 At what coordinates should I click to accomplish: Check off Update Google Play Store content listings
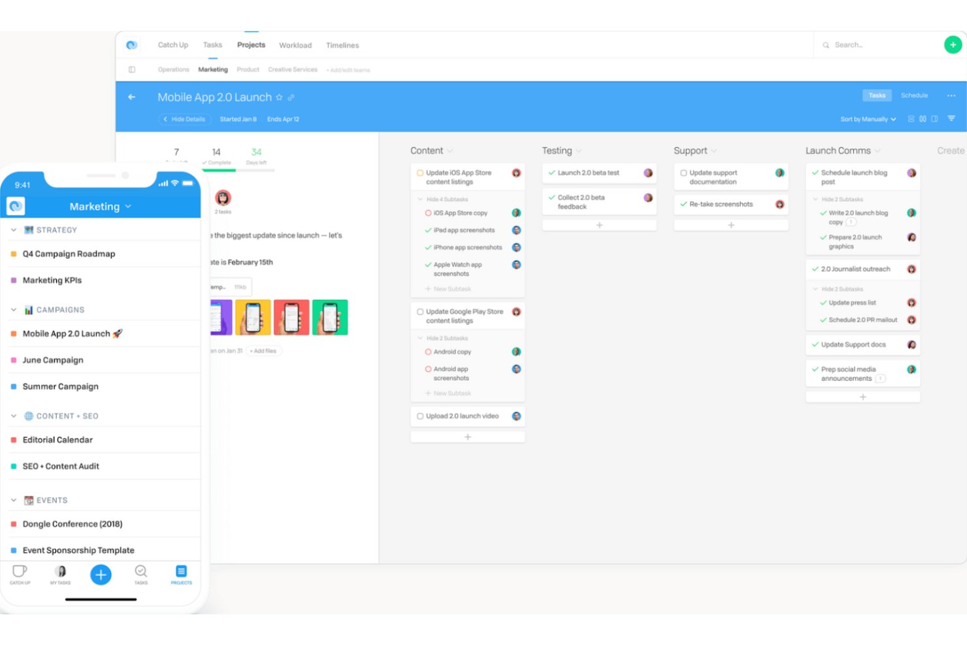coord(420,312)
